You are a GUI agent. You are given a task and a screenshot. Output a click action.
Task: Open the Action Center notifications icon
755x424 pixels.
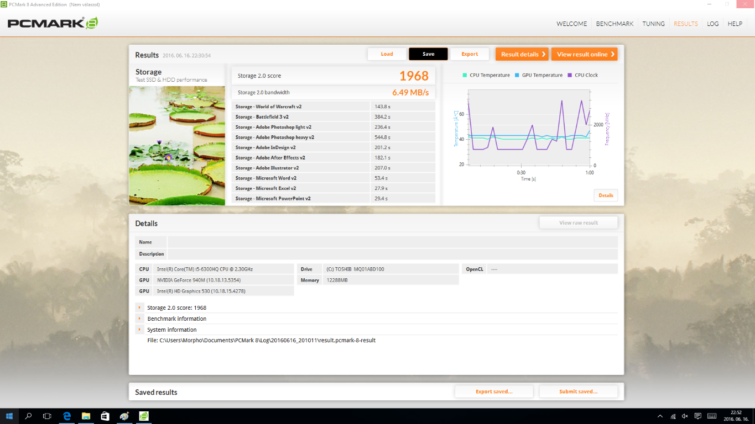tap(698, 416)
